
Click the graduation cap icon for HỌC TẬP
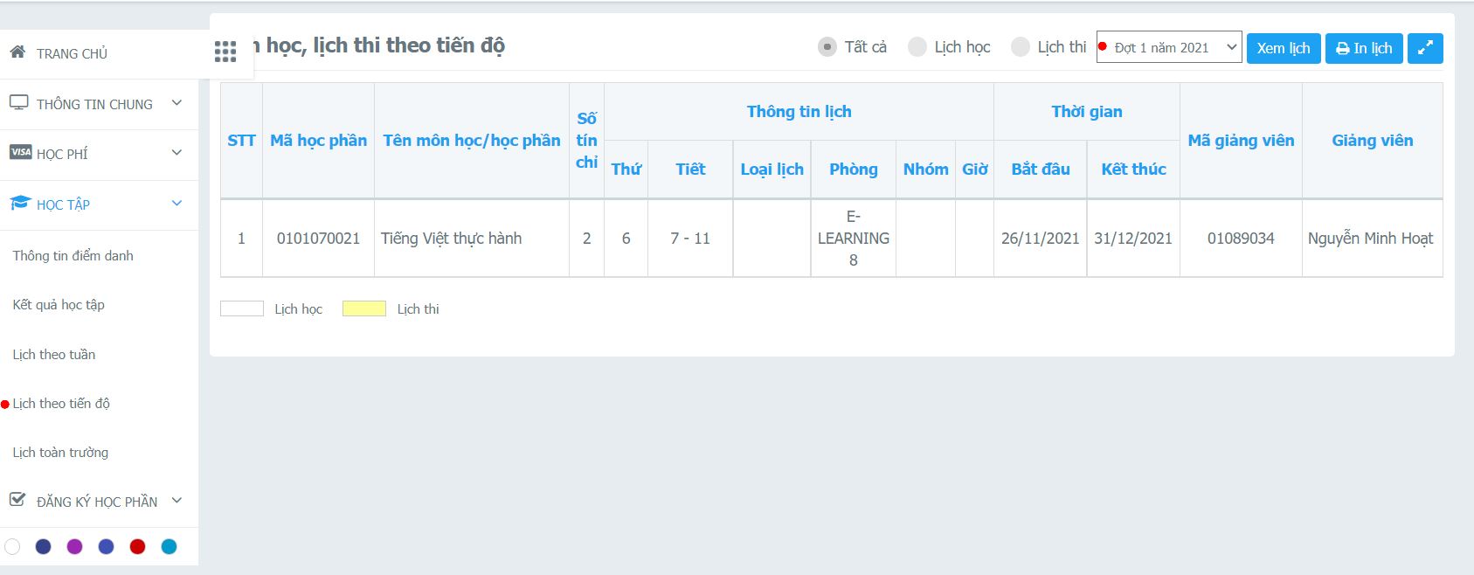point(20,204)
